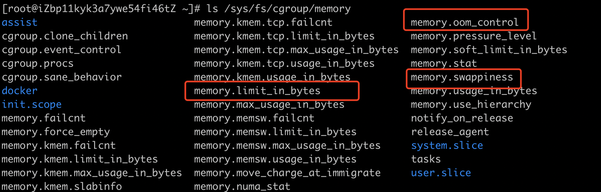Click the memory.stat entry
Image resolution: width=601 pixels, height=192 pixels.
(x=444, y=64)
